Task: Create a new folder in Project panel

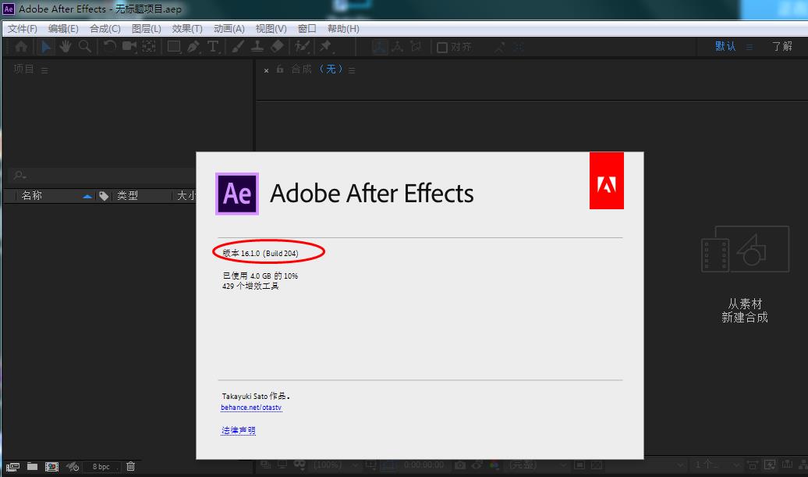Action: (33, 466)
